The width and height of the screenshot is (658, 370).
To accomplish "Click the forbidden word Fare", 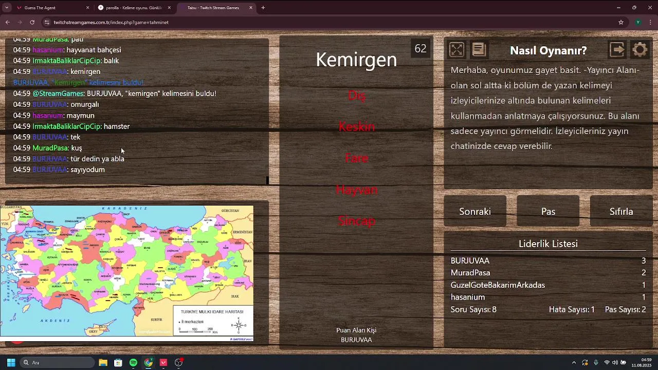I will tap(356, 158).
